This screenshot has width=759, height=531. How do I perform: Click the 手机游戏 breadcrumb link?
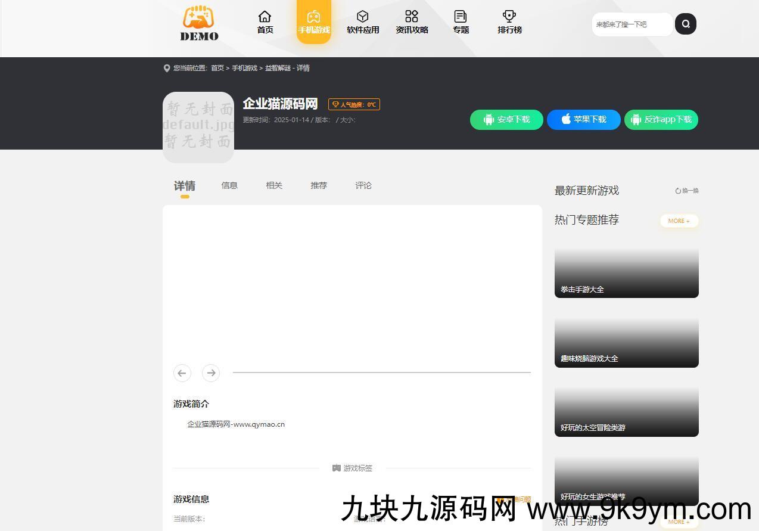point(244,68)
